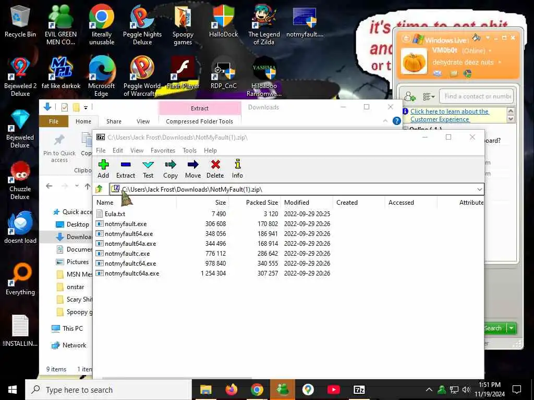Click the Delete red X icon in 7-Zip
This screenshot has width=534, height=400.
215,169
